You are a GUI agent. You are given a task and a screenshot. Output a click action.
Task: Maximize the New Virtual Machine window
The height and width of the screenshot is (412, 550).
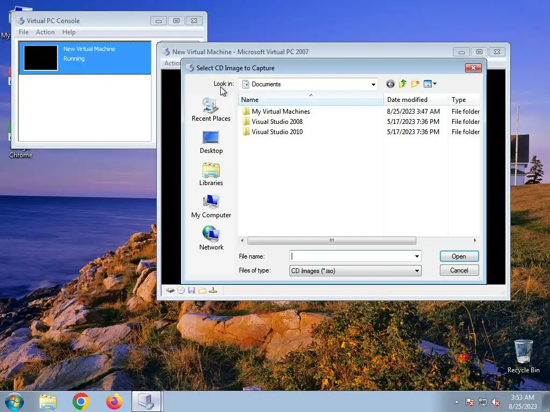(479, 52)
